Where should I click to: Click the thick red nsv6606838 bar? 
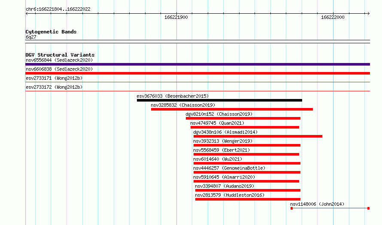197,73
